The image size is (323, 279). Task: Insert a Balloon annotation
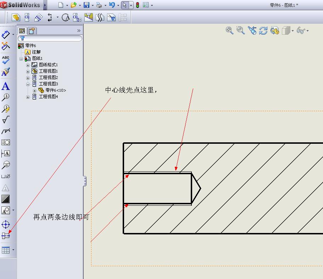point(6,97)
